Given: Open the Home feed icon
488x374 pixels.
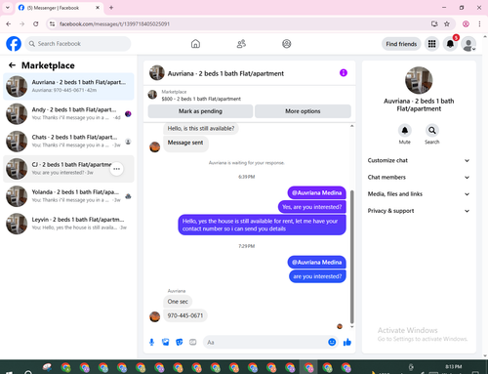Looking at the screenshot, I should click(195, 44).
